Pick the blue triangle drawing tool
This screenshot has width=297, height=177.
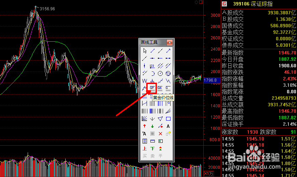pos(160,119)
